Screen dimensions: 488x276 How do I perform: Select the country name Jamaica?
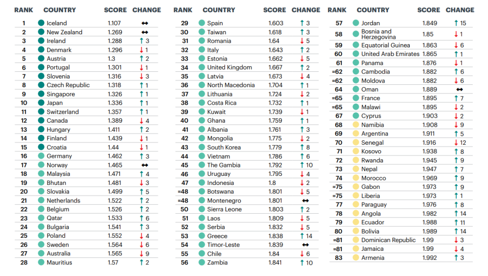pos(372,248)
